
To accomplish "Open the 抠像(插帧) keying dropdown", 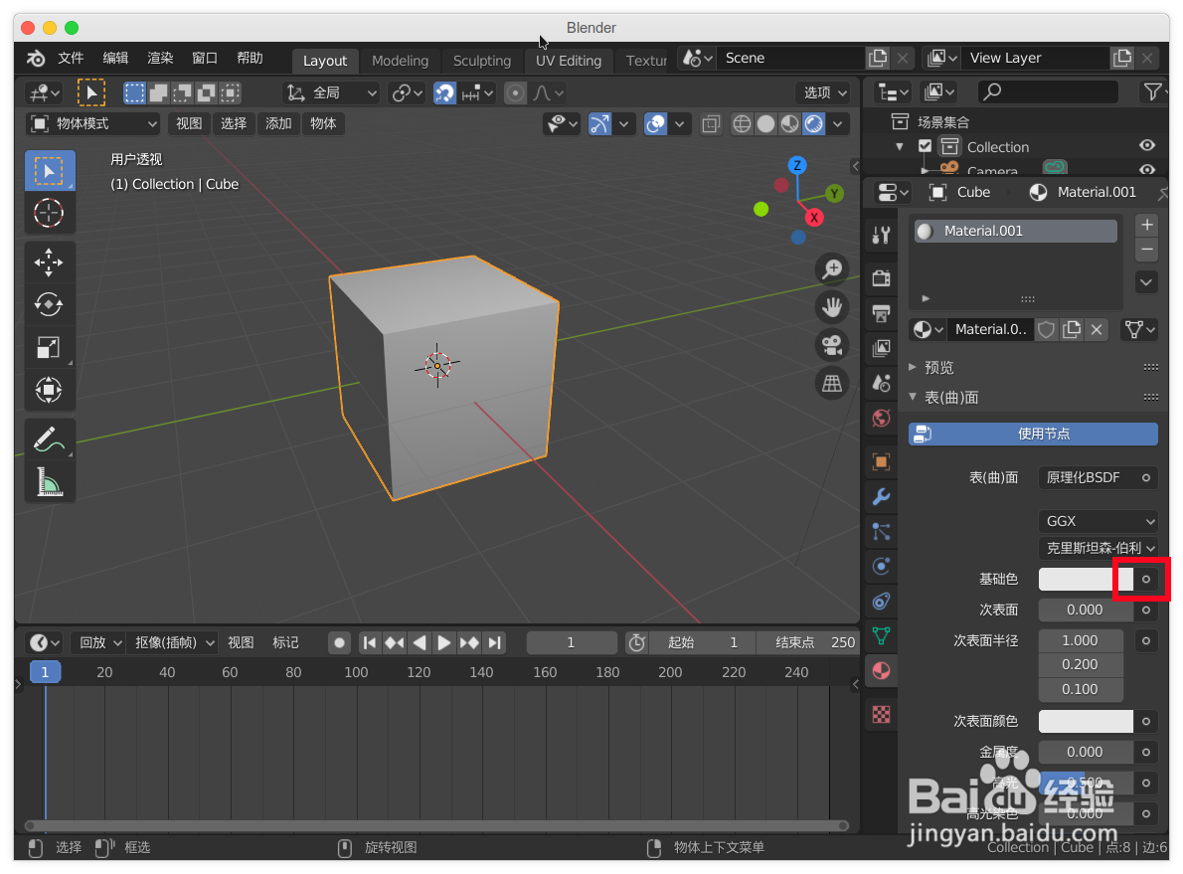I will click(173, 643).
